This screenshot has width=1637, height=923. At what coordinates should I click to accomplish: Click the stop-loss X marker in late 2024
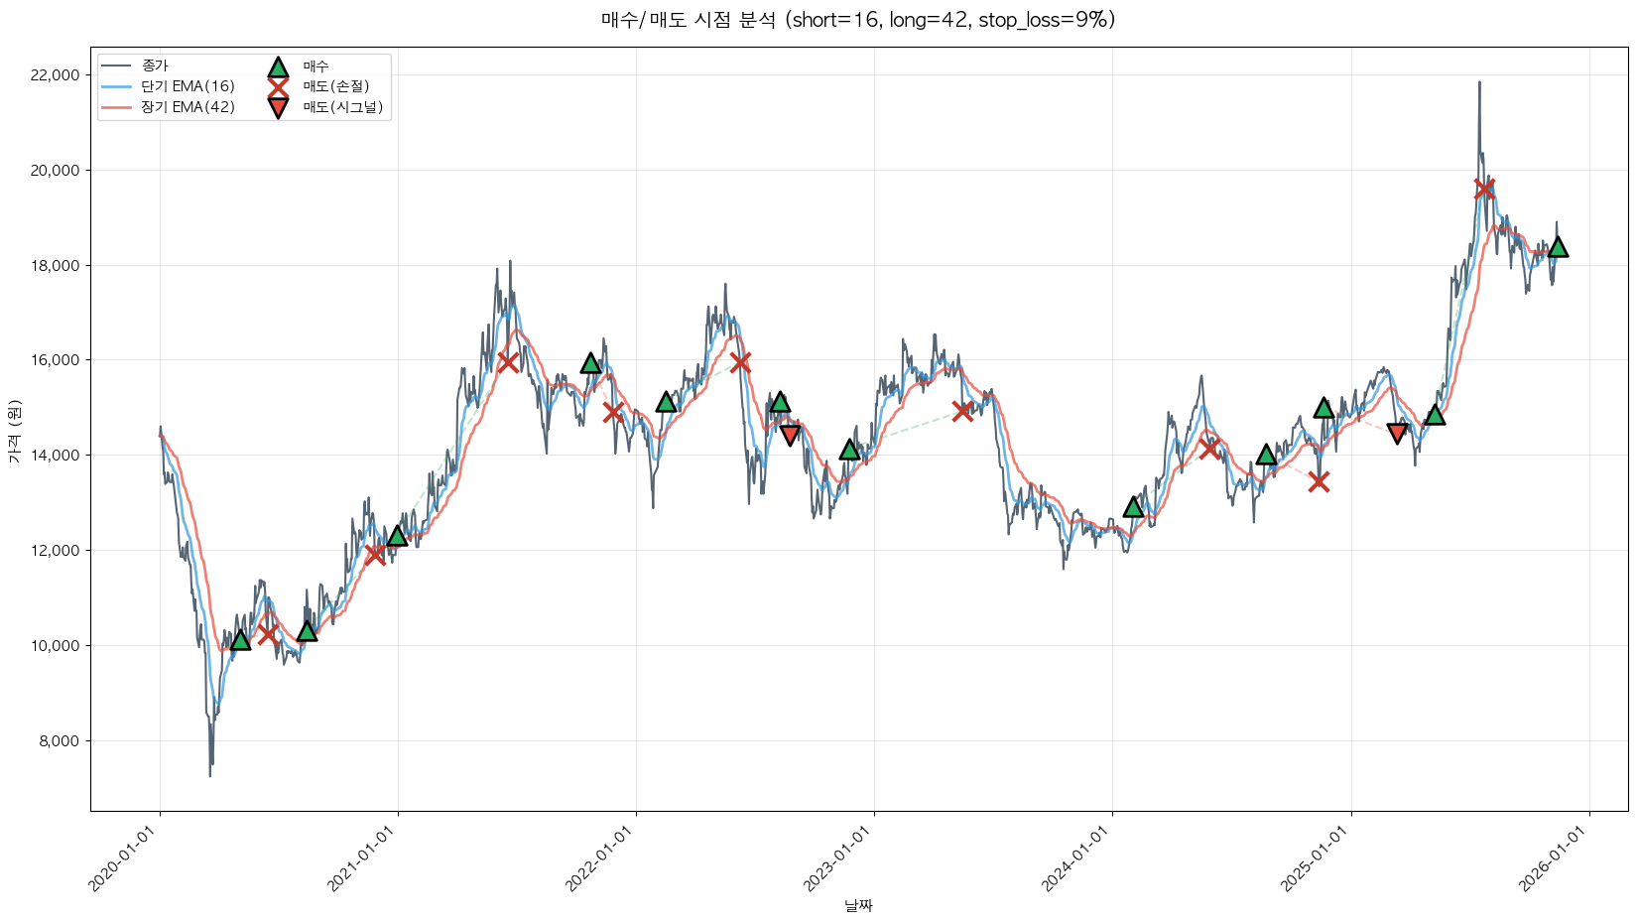pos(1318,481)
